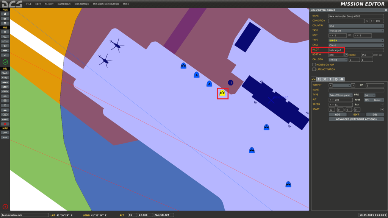The height and width of the screenshot is (218, 388).
Task: Open the Country dropdown showing USA
Action: point(356,26)
